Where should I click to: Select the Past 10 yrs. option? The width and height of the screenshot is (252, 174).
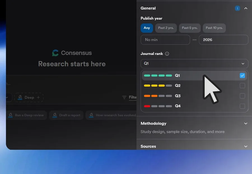[x=214, y=28]
